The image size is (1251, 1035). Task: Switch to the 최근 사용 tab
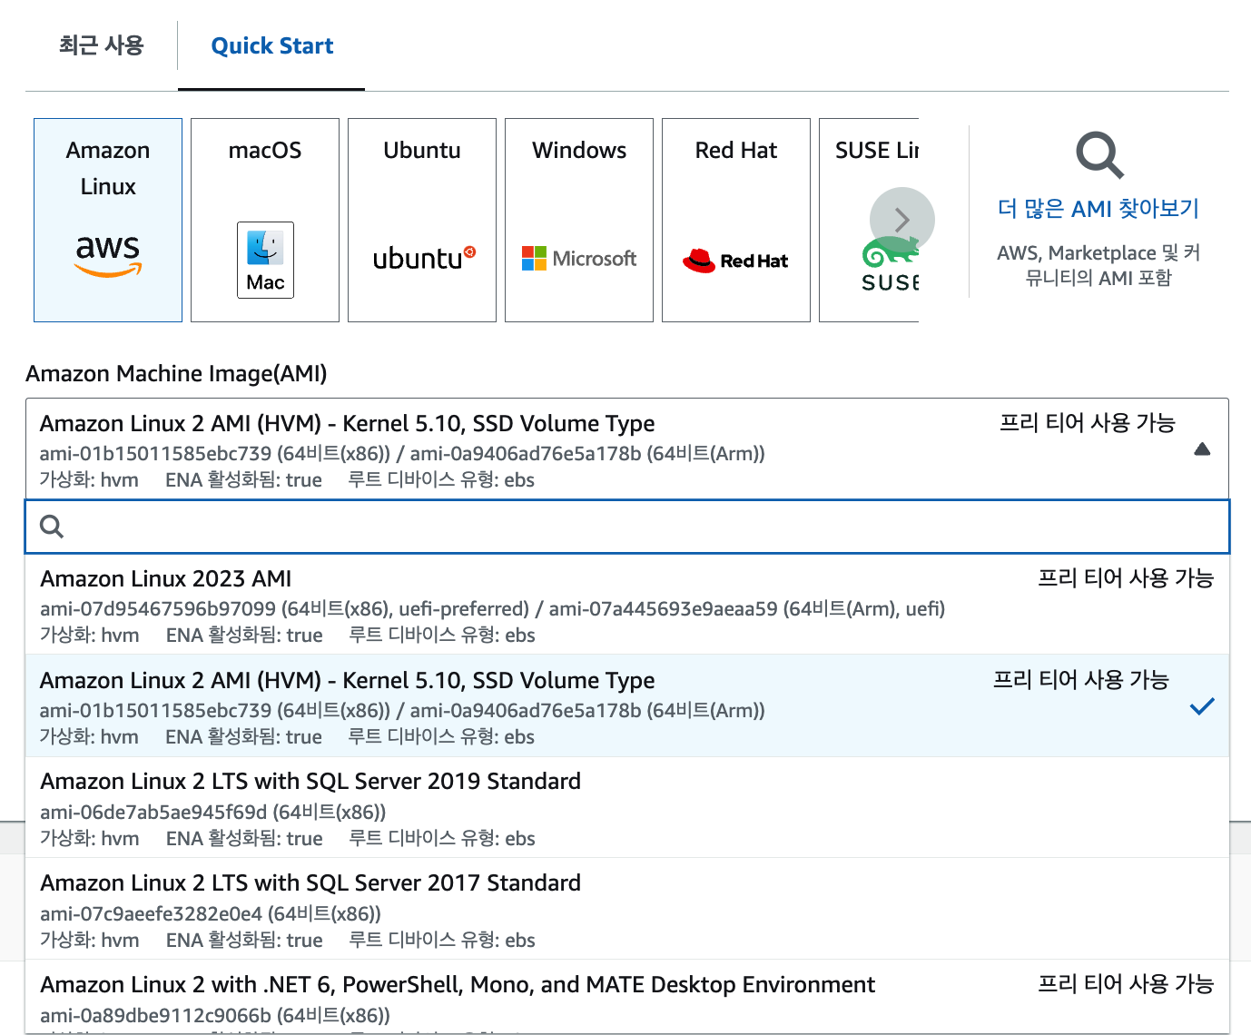click(x=101, y=45)
